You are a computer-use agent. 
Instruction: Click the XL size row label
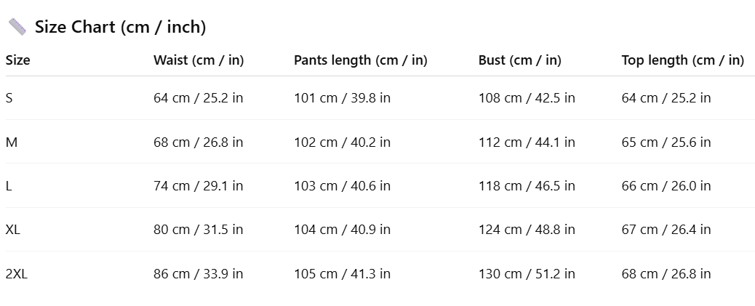13,230
